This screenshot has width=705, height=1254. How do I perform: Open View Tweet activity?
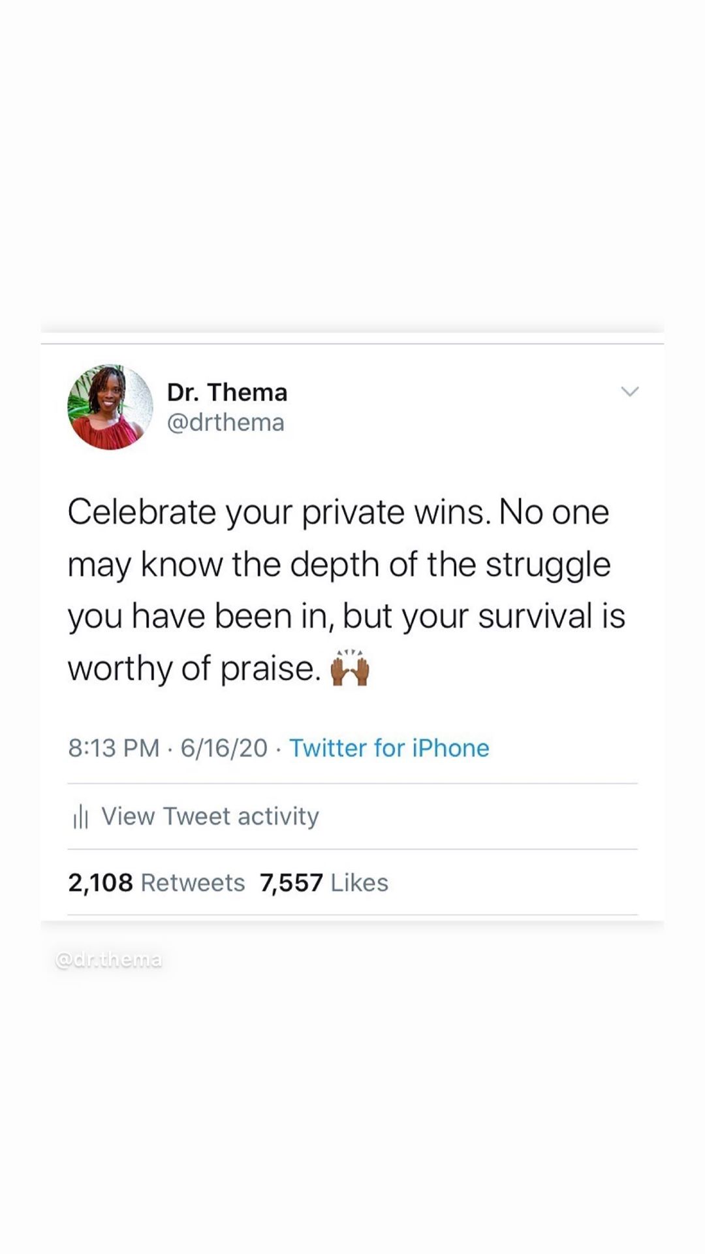(210, 816)
